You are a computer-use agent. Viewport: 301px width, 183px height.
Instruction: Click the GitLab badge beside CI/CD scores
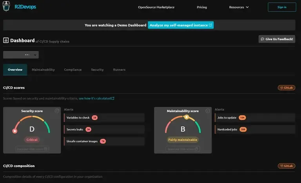[x=286, y=88]
